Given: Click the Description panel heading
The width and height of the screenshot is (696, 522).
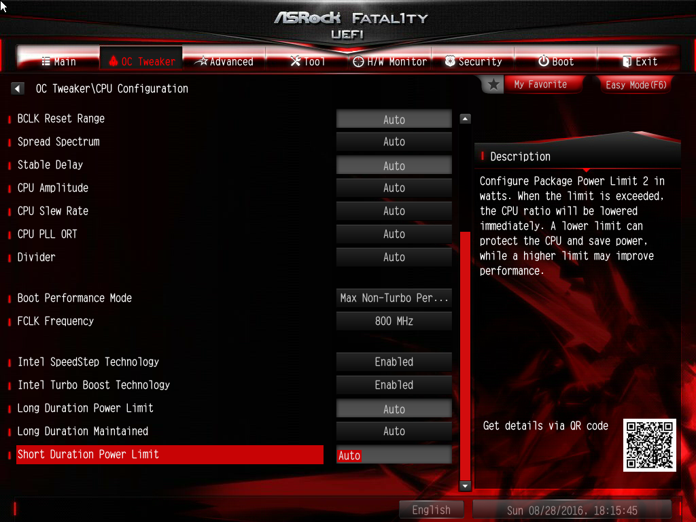Looking at the screenshot, I should [520, 156].
